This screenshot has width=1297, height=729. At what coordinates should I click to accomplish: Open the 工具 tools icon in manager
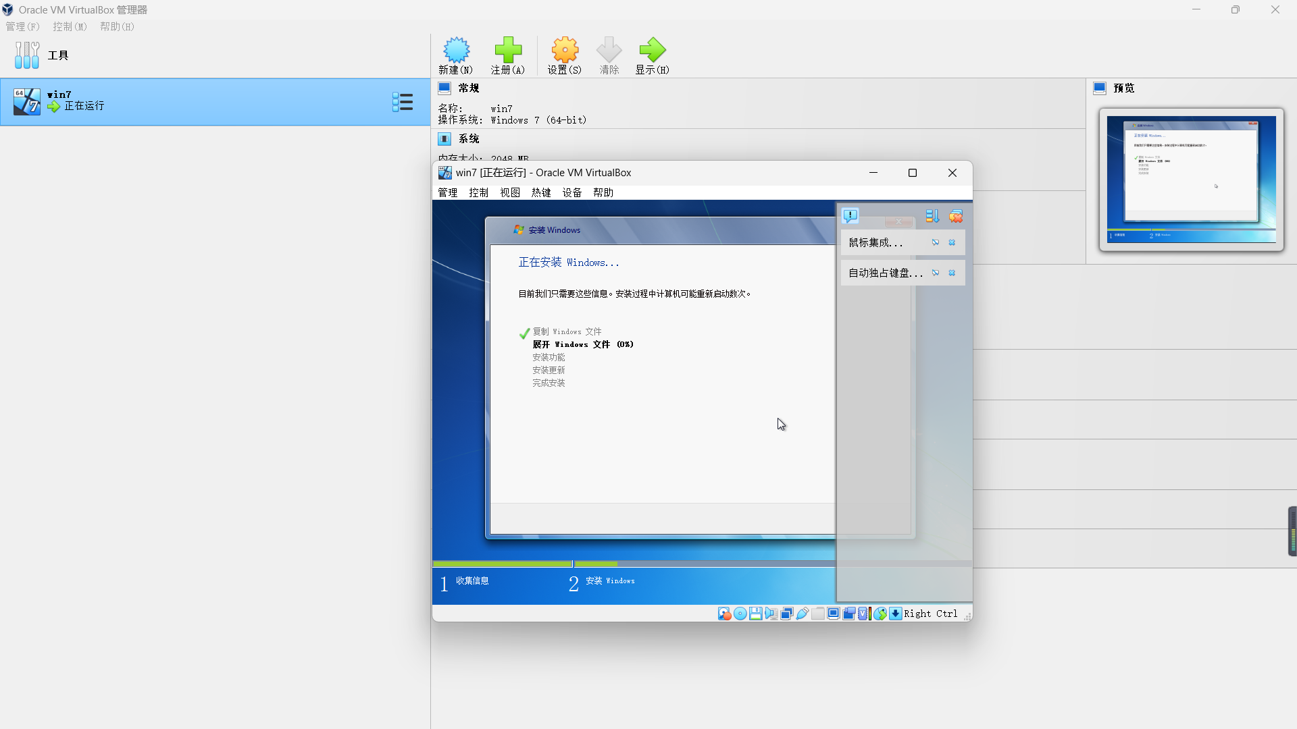pos(27,55)
